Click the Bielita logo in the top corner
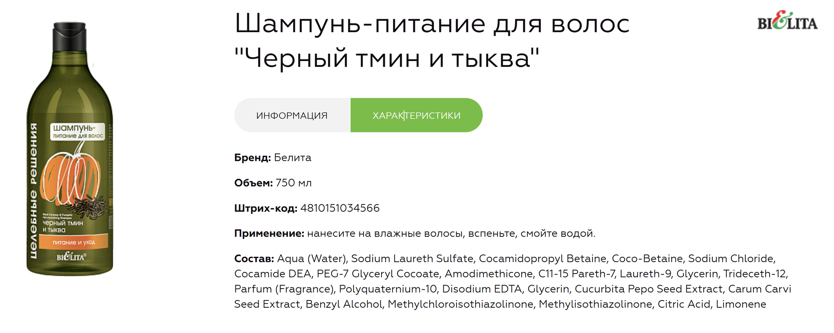This screenshot has width=834, height=333. click(x=787, y=20)
